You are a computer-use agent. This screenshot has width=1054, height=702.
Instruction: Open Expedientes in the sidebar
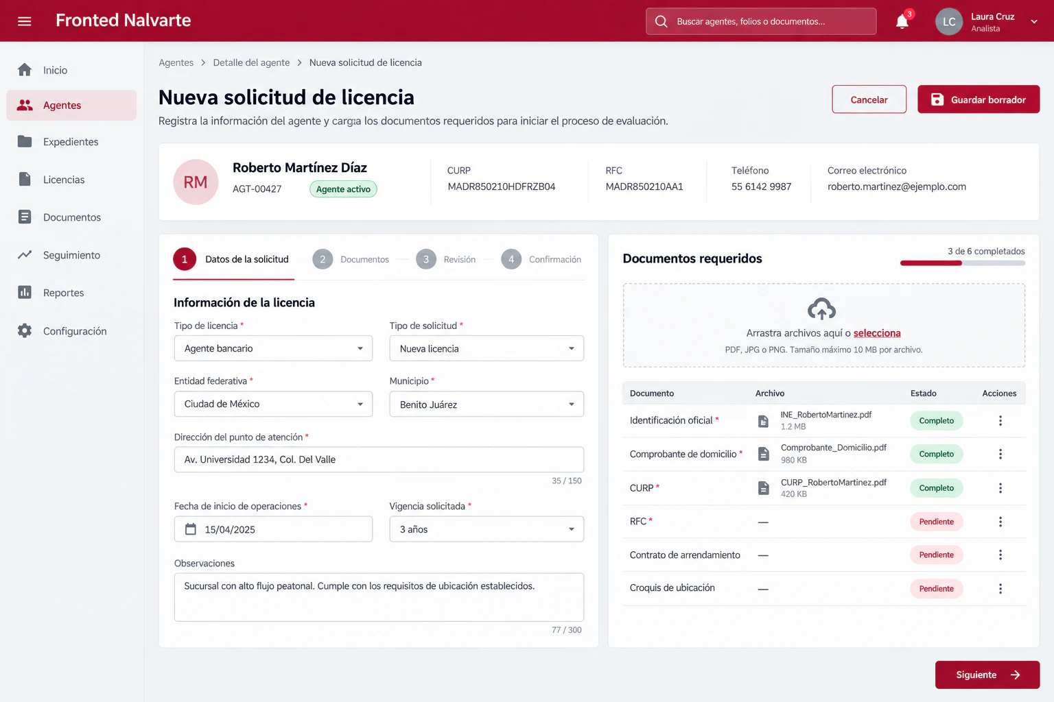click(x=71, y=142)
